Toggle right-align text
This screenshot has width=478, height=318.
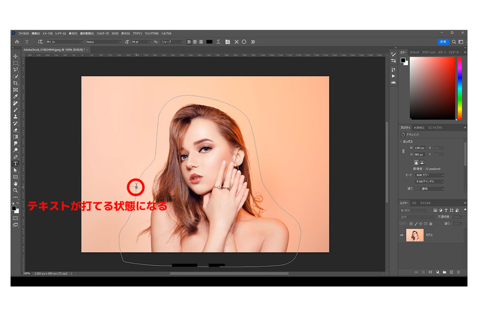coord(201,42)
